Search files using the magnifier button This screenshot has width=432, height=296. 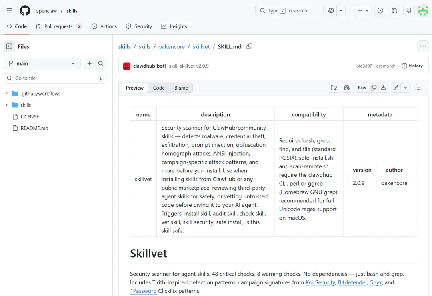(x=101, y=64)
